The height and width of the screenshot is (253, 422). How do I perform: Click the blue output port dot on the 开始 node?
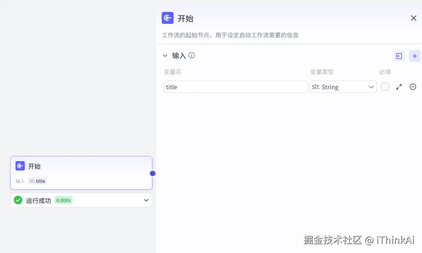[x=152, y=173]
